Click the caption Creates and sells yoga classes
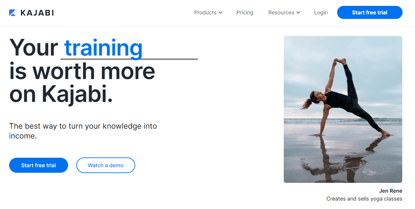Image resolution: width=415 pixels, height=209 pixels. click(364, 199)
